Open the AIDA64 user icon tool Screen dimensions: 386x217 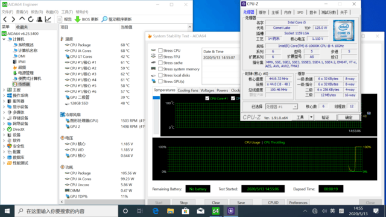pos(39,19)
